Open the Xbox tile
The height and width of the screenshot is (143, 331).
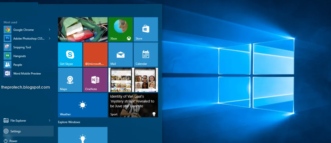[x=121, y=29]
